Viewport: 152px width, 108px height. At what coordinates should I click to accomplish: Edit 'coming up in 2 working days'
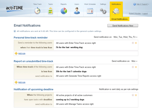pos(70,100)
